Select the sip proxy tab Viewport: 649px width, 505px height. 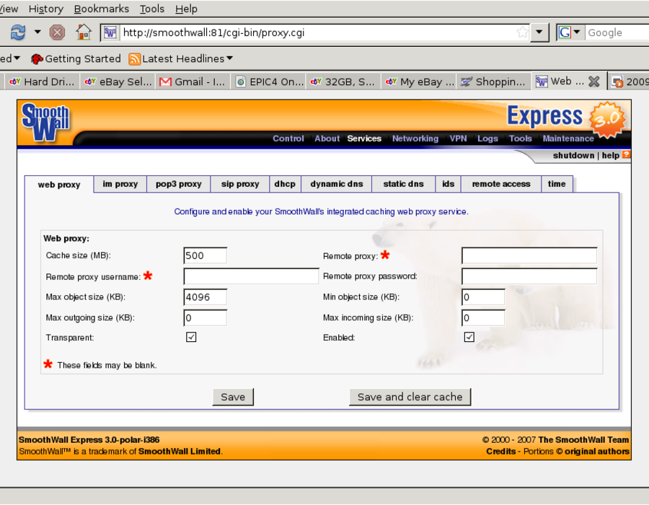click(x=240, y=184)
